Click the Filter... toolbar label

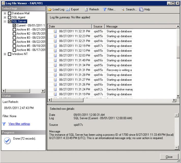112,9
